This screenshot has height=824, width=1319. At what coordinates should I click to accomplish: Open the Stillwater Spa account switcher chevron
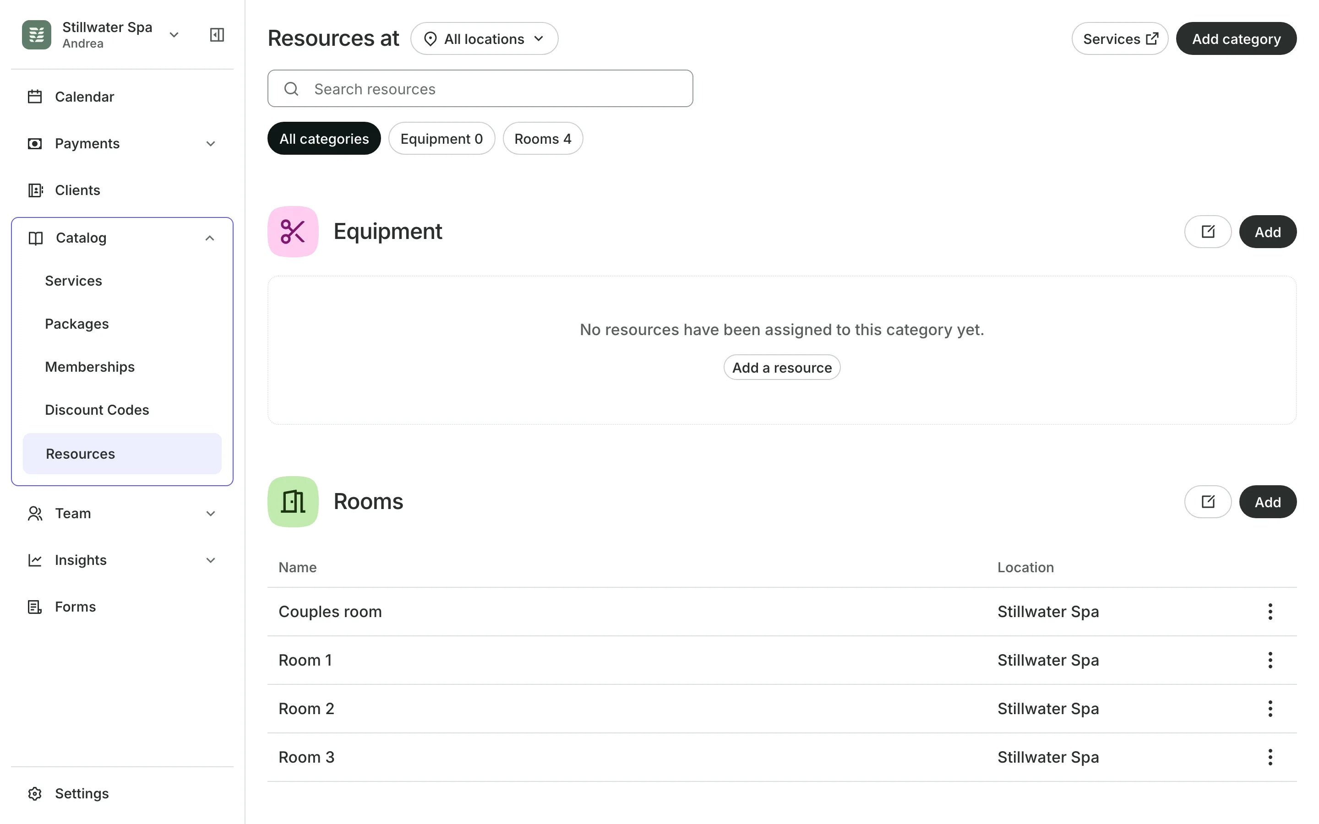click(174, 35)
